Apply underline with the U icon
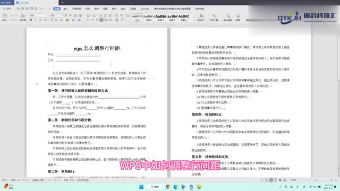Image resolution: width=340 pixels, height=191 pixels. pyautogui.click(x=39, y=20)
